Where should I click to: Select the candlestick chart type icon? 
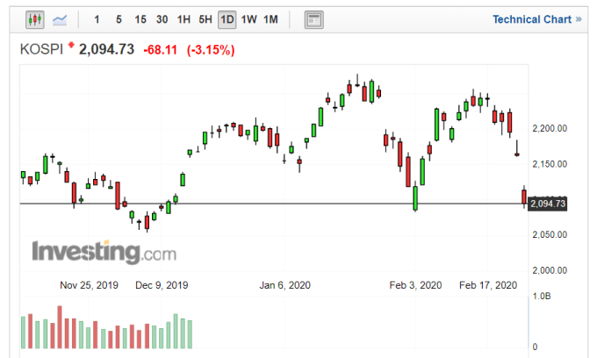(x=35, y=19)
